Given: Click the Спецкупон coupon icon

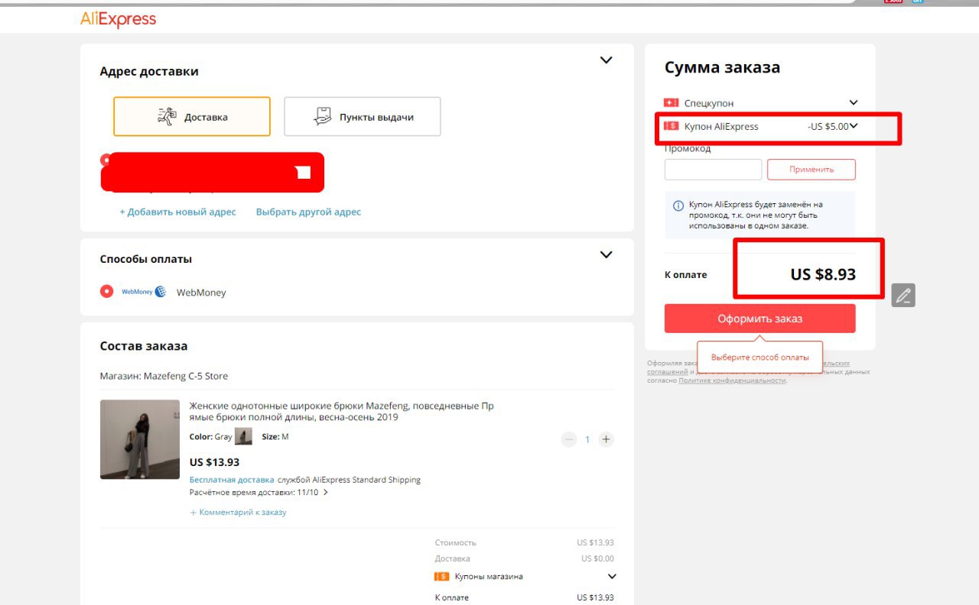Looking at the screenshot, I should pyautogui.click(x=671, y=102).
